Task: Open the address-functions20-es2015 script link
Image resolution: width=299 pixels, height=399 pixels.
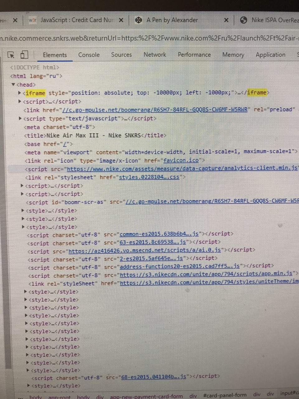Action: click(180, 267)
